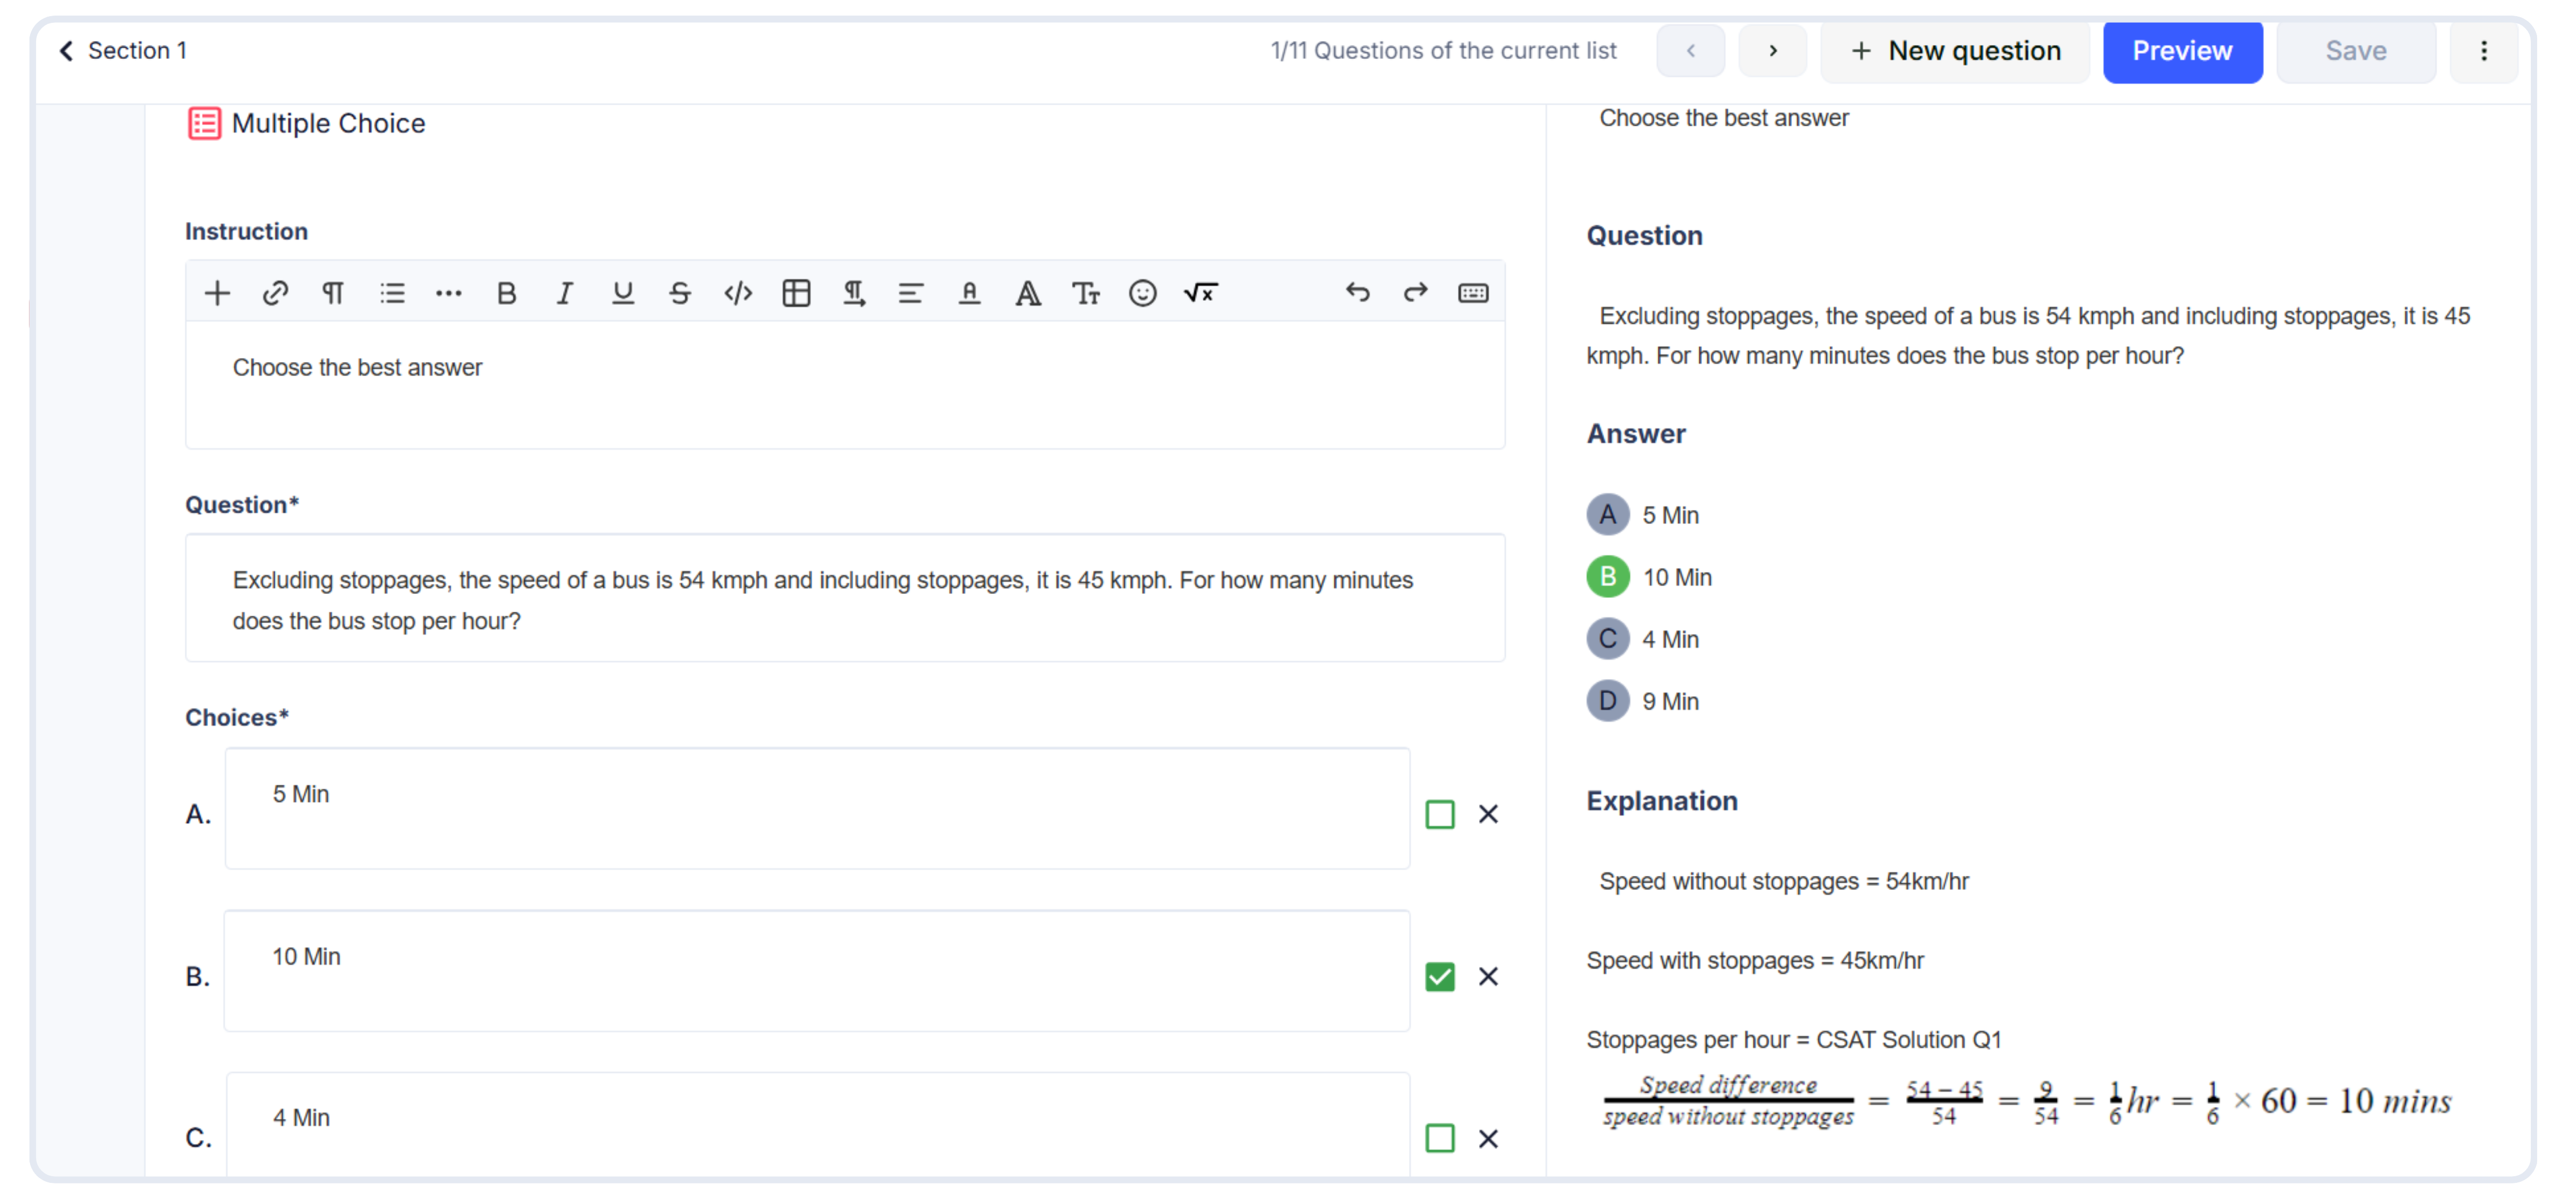2576x1199 pixels.
Task: Open the font family A icon
Action: [x=1027, y=293]
